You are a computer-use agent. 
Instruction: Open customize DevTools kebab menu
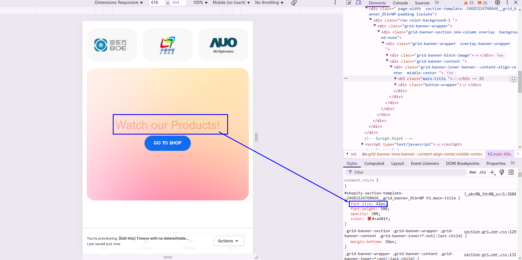coord(507,3)
